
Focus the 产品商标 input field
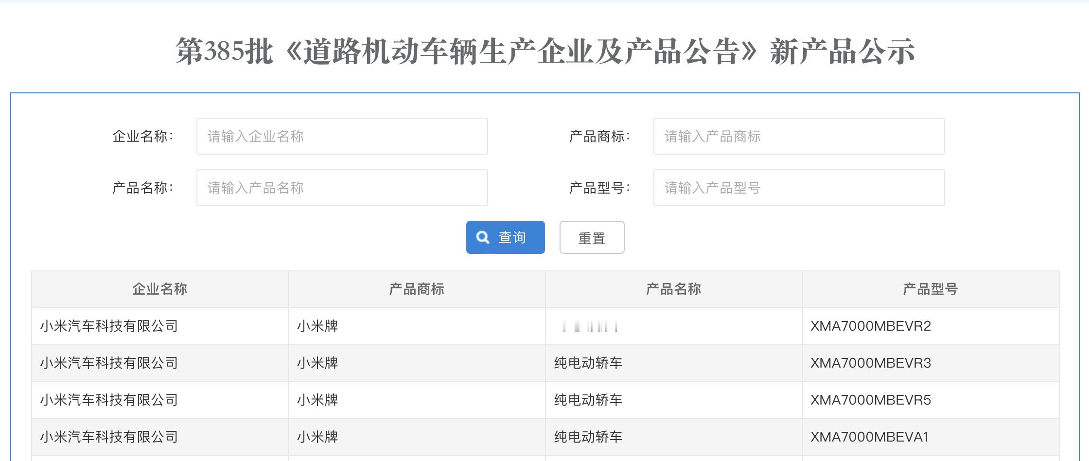tap(799, 136)
